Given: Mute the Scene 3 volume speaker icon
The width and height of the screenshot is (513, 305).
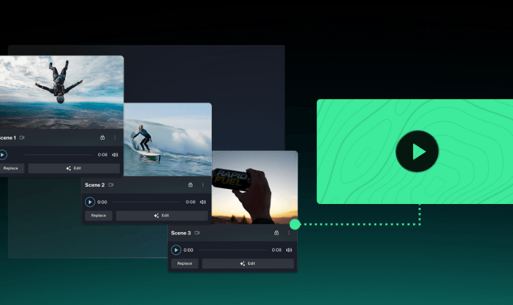Looking at the screenshot, I should [x=289, y=250].
